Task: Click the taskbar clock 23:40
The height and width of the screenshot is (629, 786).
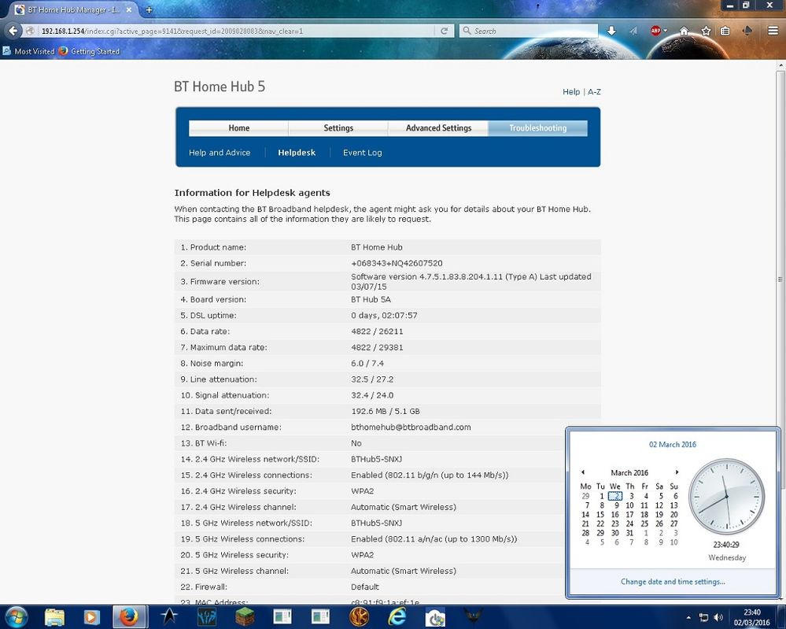Action: click(752, 612)
